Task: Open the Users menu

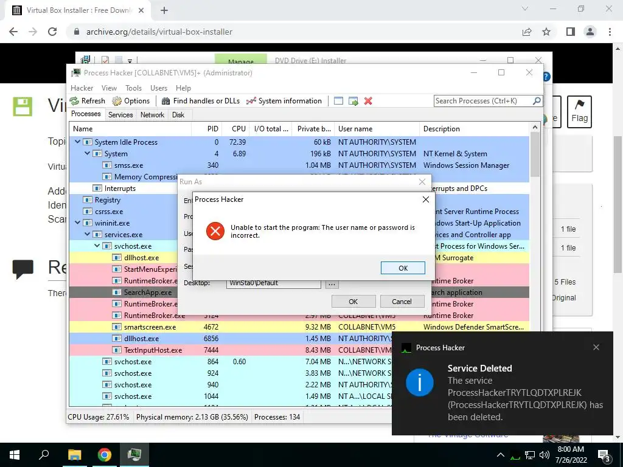Action: pyautogui.click(x=159, y=88)
